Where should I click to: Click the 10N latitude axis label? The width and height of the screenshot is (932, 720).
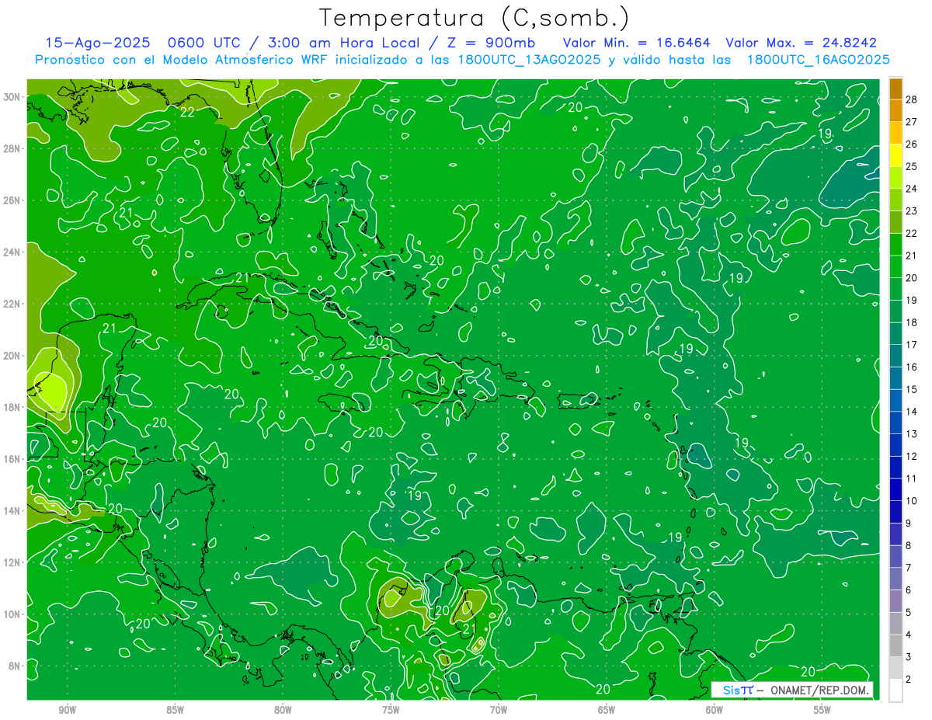point(13,614)
